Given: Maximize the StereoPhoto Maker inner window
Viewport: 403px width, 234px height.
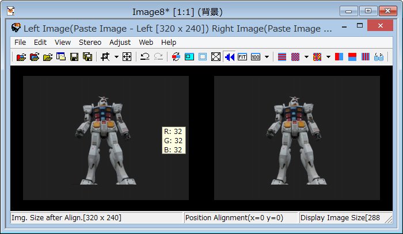Looking at the screenshot, I should tap(360, 26).
